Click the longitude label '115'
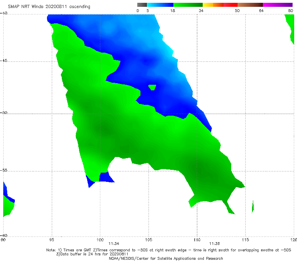 (246, 240)
